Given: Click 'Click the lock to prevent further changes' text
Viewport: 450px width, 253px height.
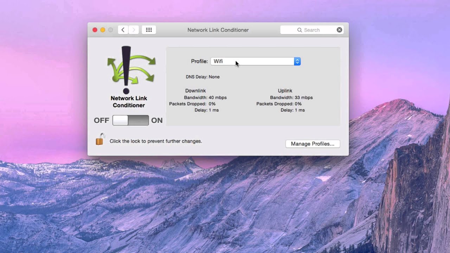Looking at the screenshot, I should (x=156, y=141).
